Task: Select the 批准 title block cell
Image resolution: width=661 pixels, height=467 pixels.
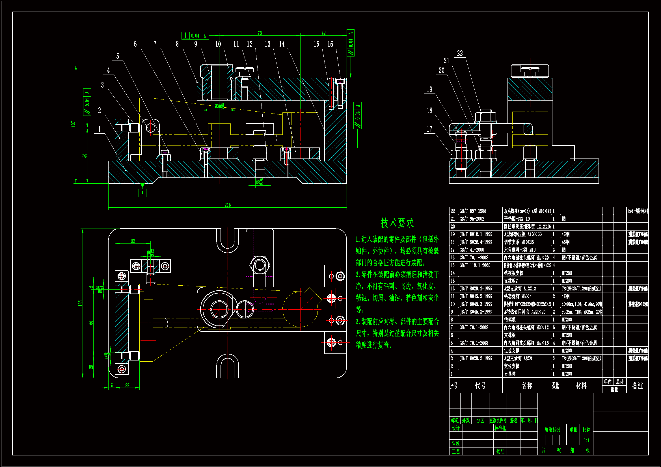Action: [500, 451]
